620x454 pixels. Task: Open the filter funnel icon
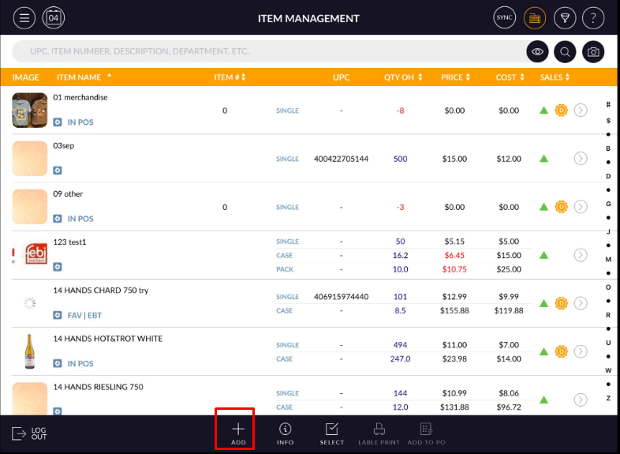click(x=565, y=17)
